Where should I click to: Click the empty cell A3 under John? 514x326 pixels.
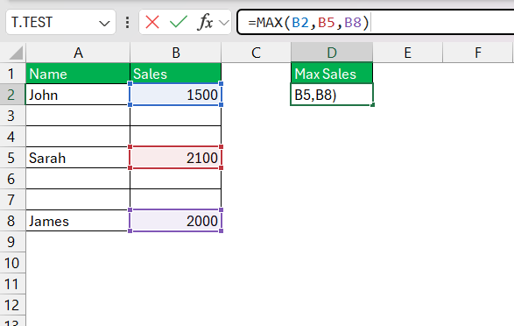(78, 116)
